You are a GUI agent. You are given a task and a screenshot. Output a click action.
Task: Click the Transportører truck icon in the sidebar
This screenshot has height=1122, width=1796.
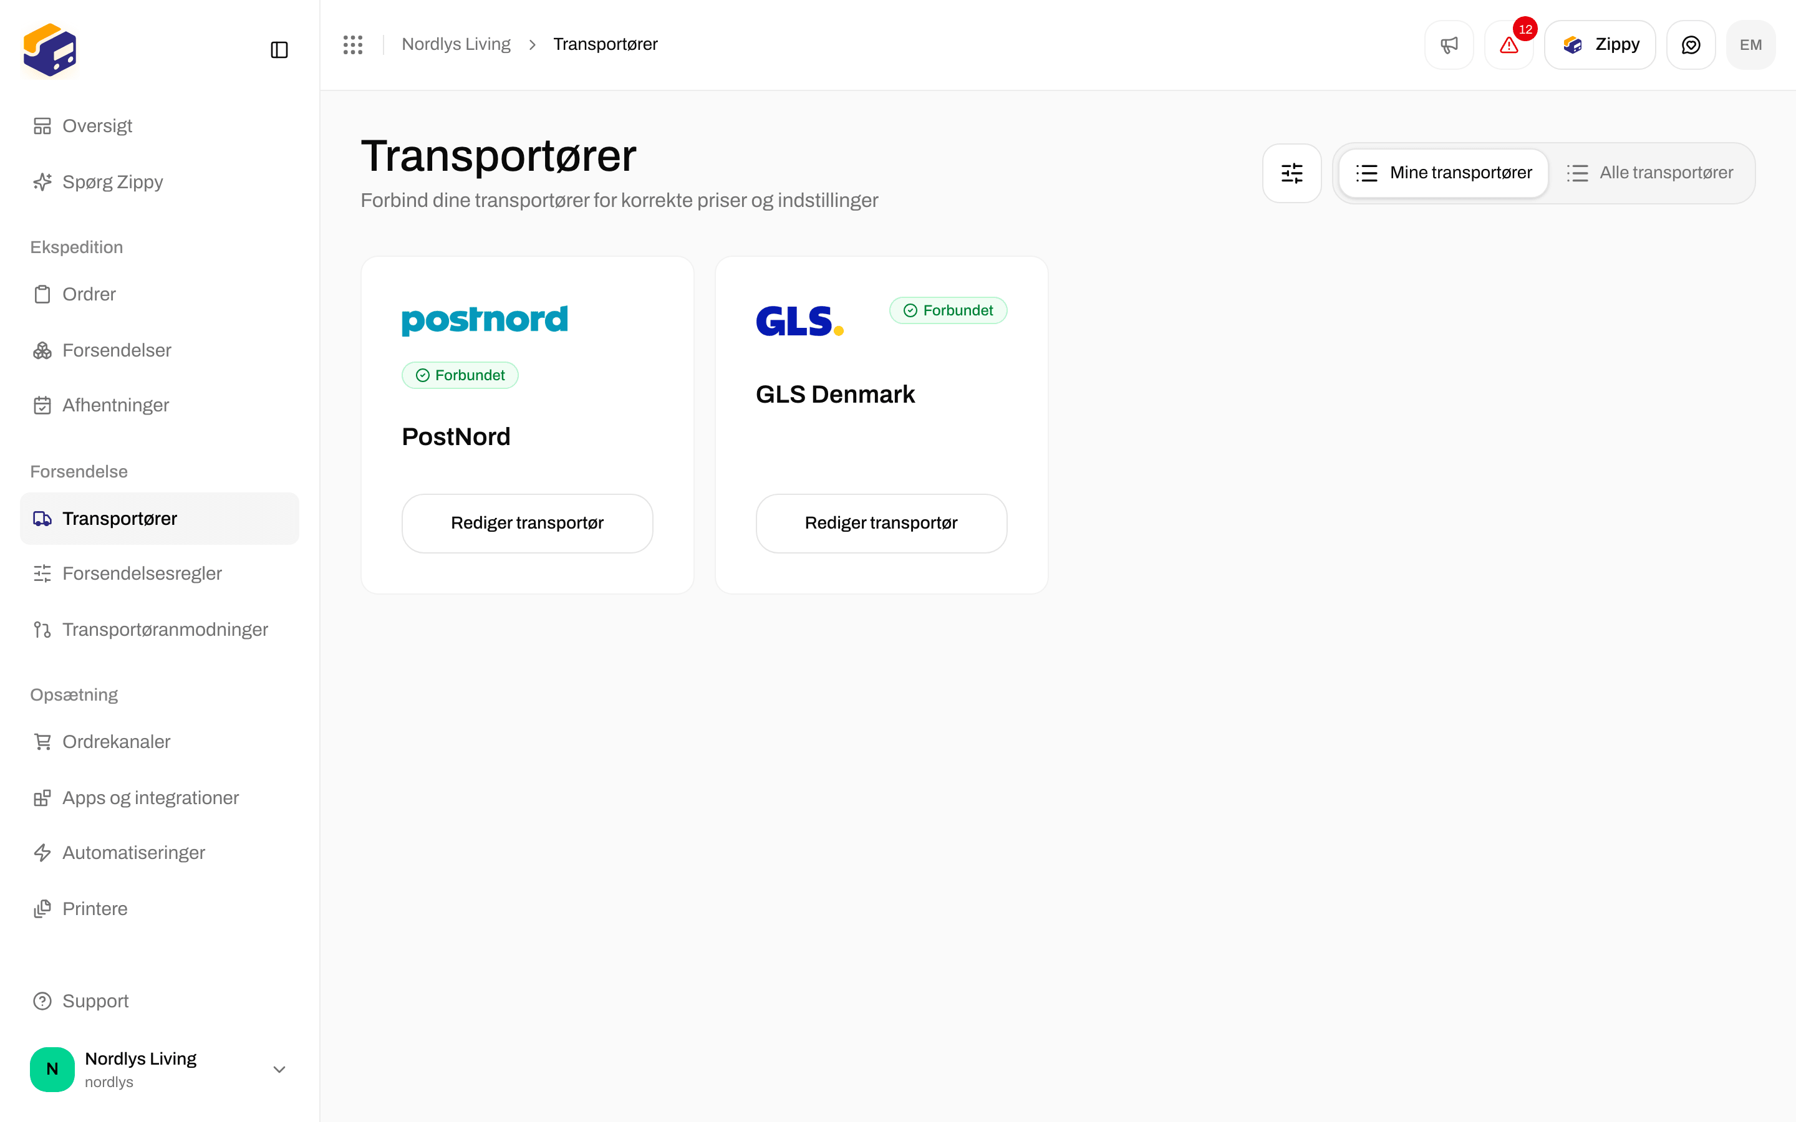coord(42,519)
